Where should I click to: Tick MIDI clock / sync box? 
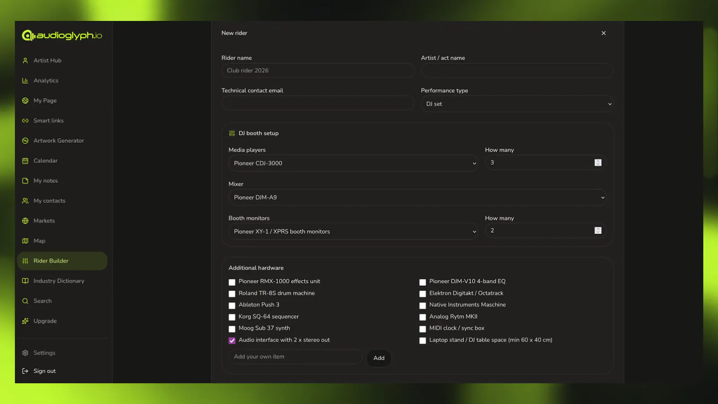click(x=423, y=329)
